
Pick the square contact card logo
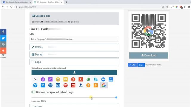[58, 85]
